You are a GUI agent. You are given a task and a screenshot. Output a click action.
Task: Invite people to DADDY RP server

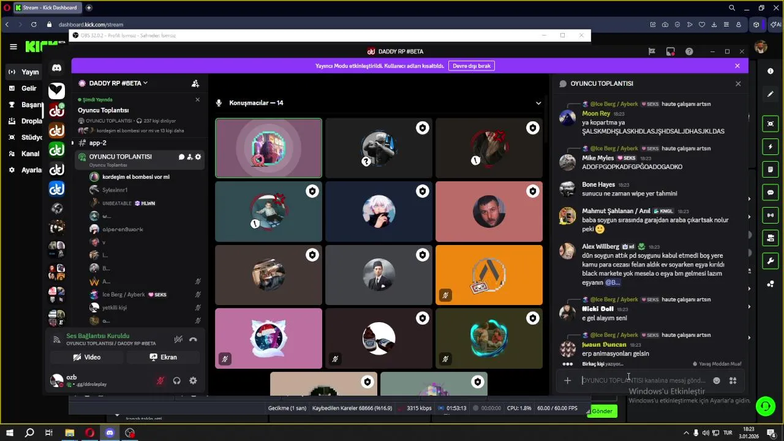click(x=195, y=83)
